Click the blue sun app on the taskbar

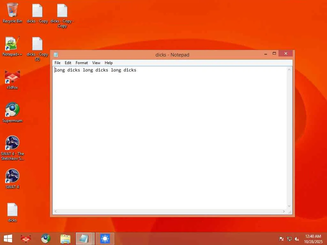[105, 239]
